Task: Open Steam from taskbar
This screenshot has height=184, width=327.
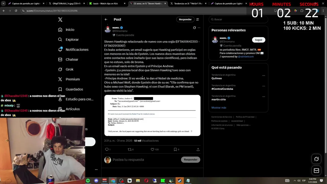Action: 180,181
